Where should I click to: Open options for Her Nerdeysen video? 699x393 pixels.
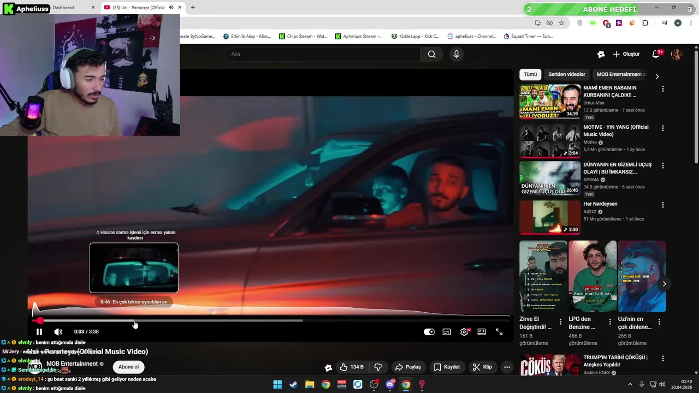pyautogui.click(x=663, y=205)
